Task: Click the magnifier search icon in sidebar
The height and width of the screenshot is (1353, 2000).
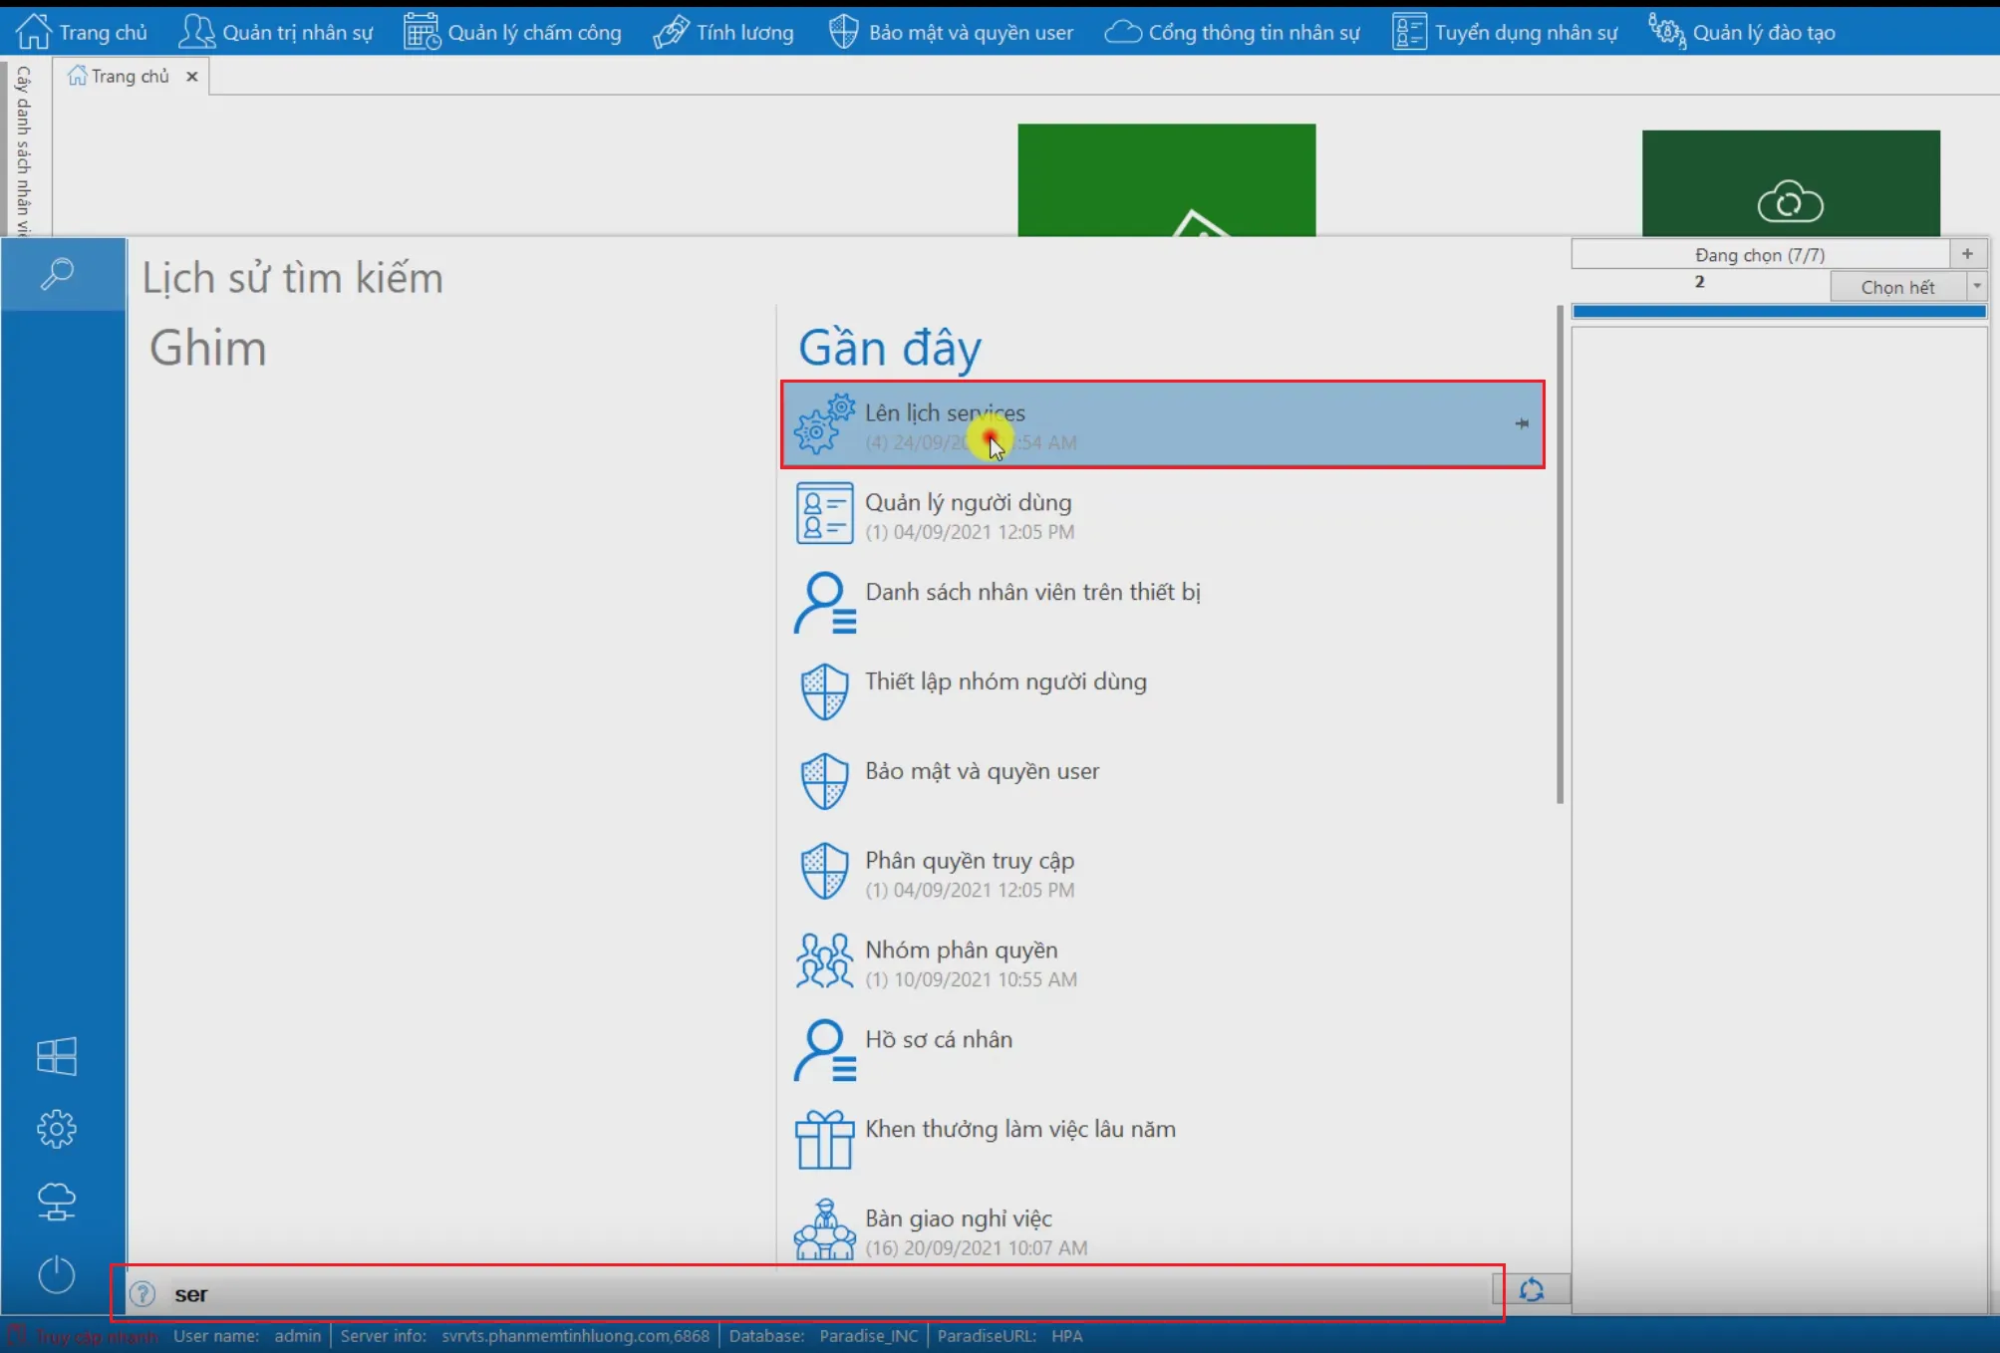Action: point(58,273)
